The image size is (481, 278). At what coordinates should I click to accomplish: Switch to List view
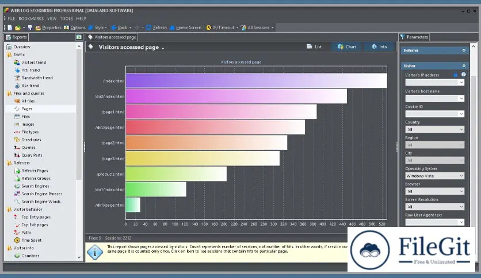314,47
